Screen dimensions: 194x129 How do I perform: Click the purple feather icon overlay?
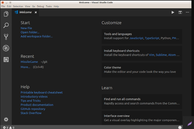(x=189, y=124)
